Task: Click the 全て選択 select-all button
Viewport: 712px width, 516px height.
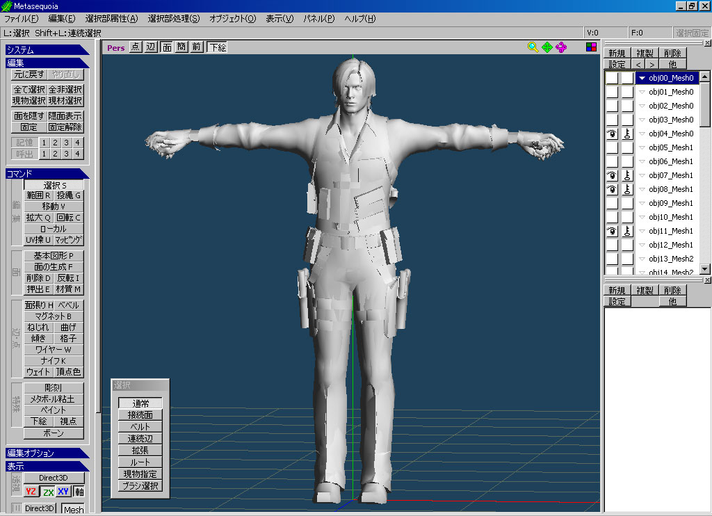Action: tap(29, 90)
